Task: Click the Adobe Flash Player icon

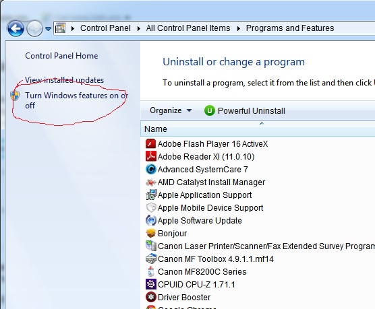Action: [x=150, y=144]
